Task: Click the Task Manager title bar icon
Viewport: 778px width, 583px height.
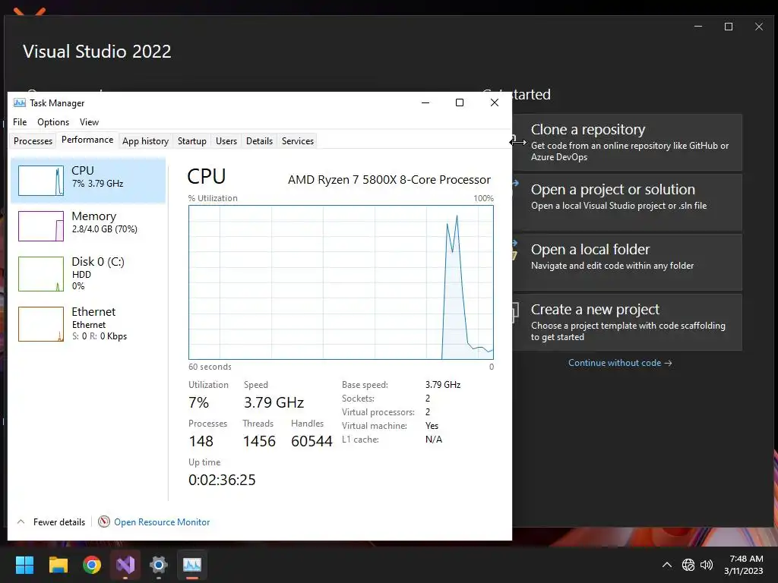Action: (19, 102)
